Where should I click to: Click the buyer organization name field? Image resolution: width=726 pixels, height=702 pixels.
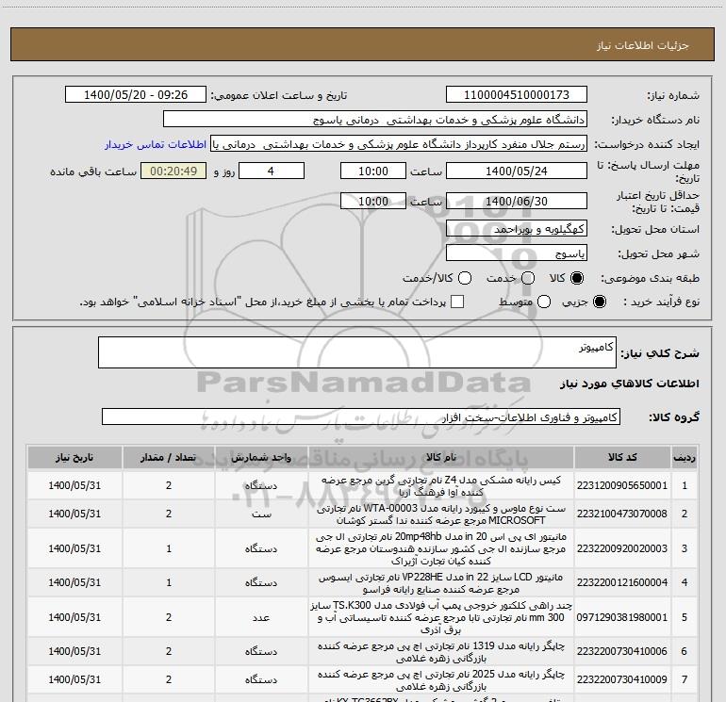(x=375, y=120)
